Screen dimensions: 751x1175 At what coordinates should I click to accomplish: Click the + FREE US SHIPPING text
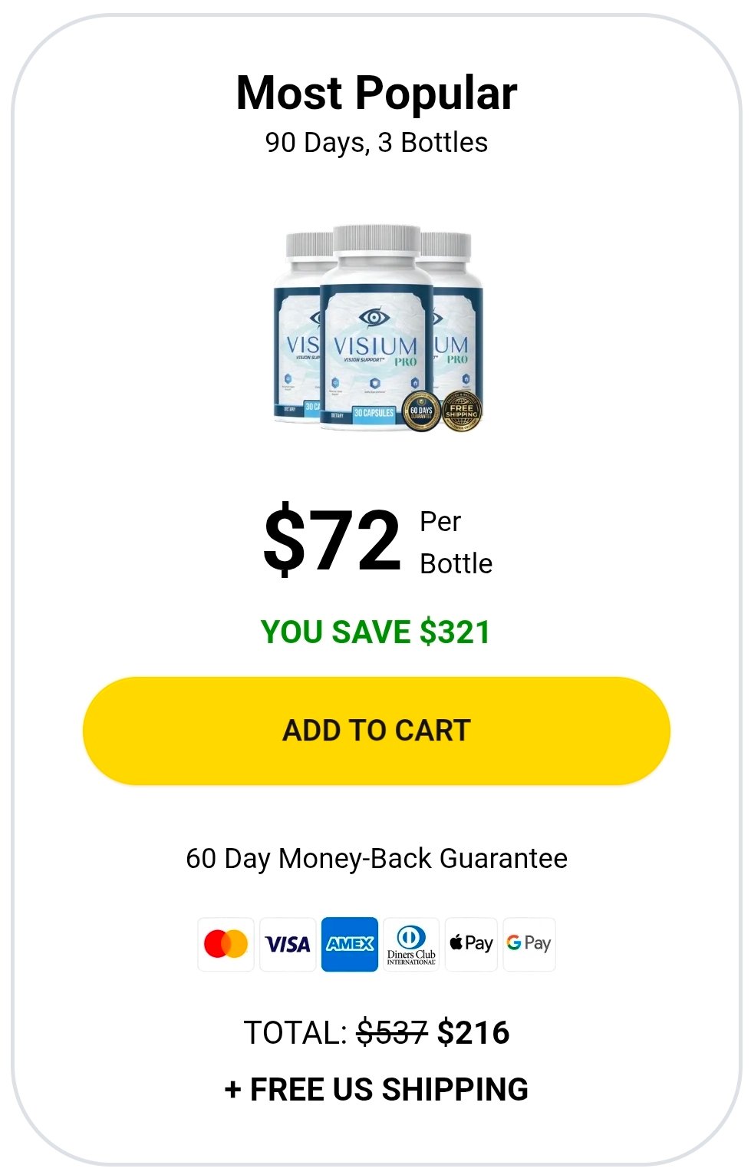pyautogui.click(x=377, y=1089)
